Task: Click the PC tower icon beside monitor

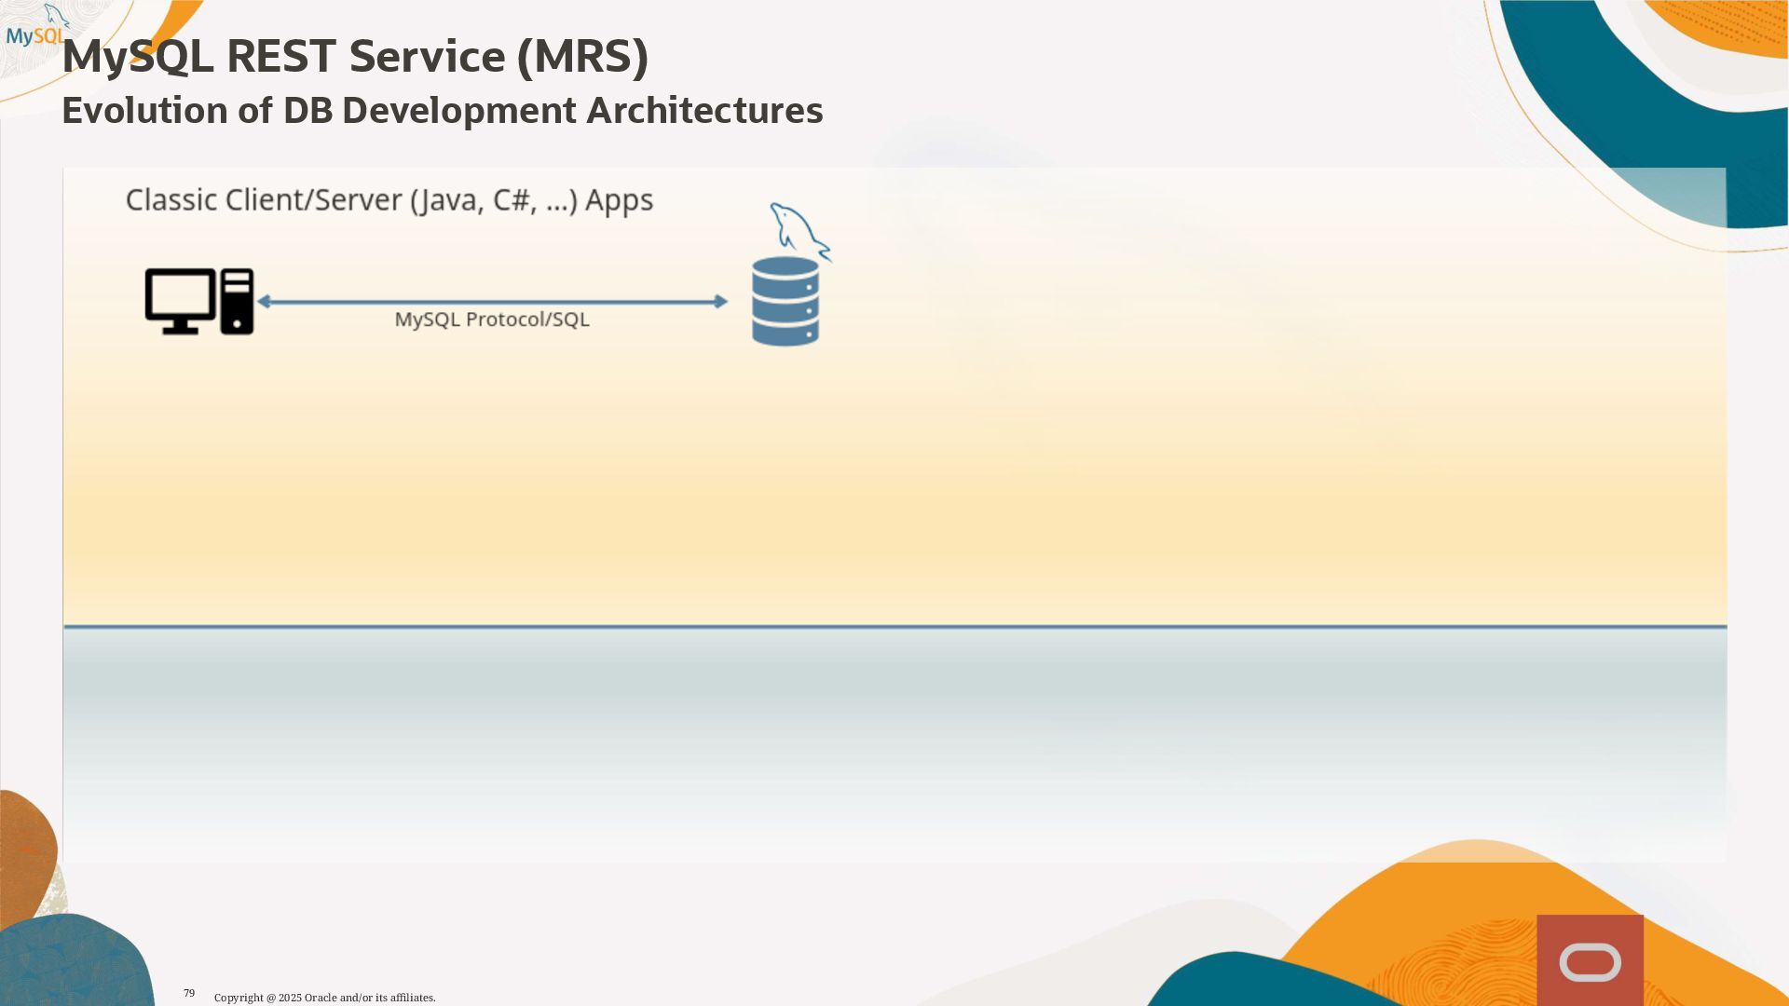Action: (x=237, y=301)
